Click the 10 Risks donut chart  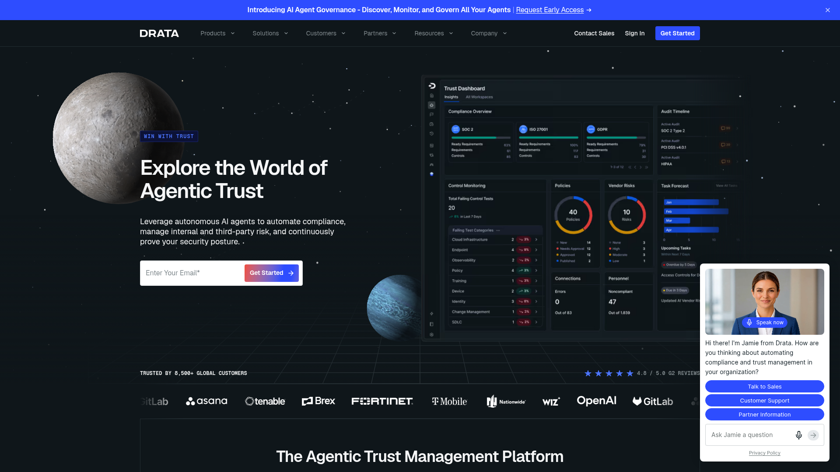pyautogui.click(x=626, y=215)
